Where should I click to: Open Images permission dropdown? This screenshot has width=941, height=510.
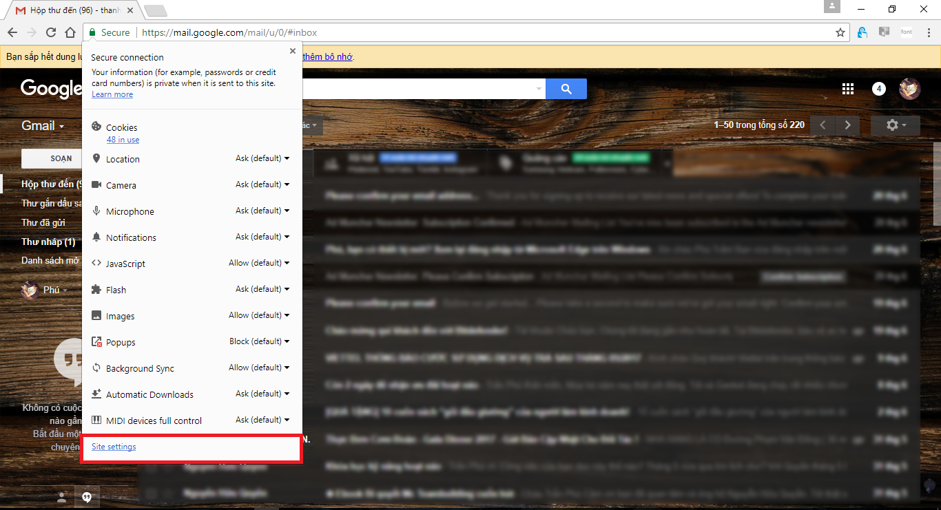[259, 315]
